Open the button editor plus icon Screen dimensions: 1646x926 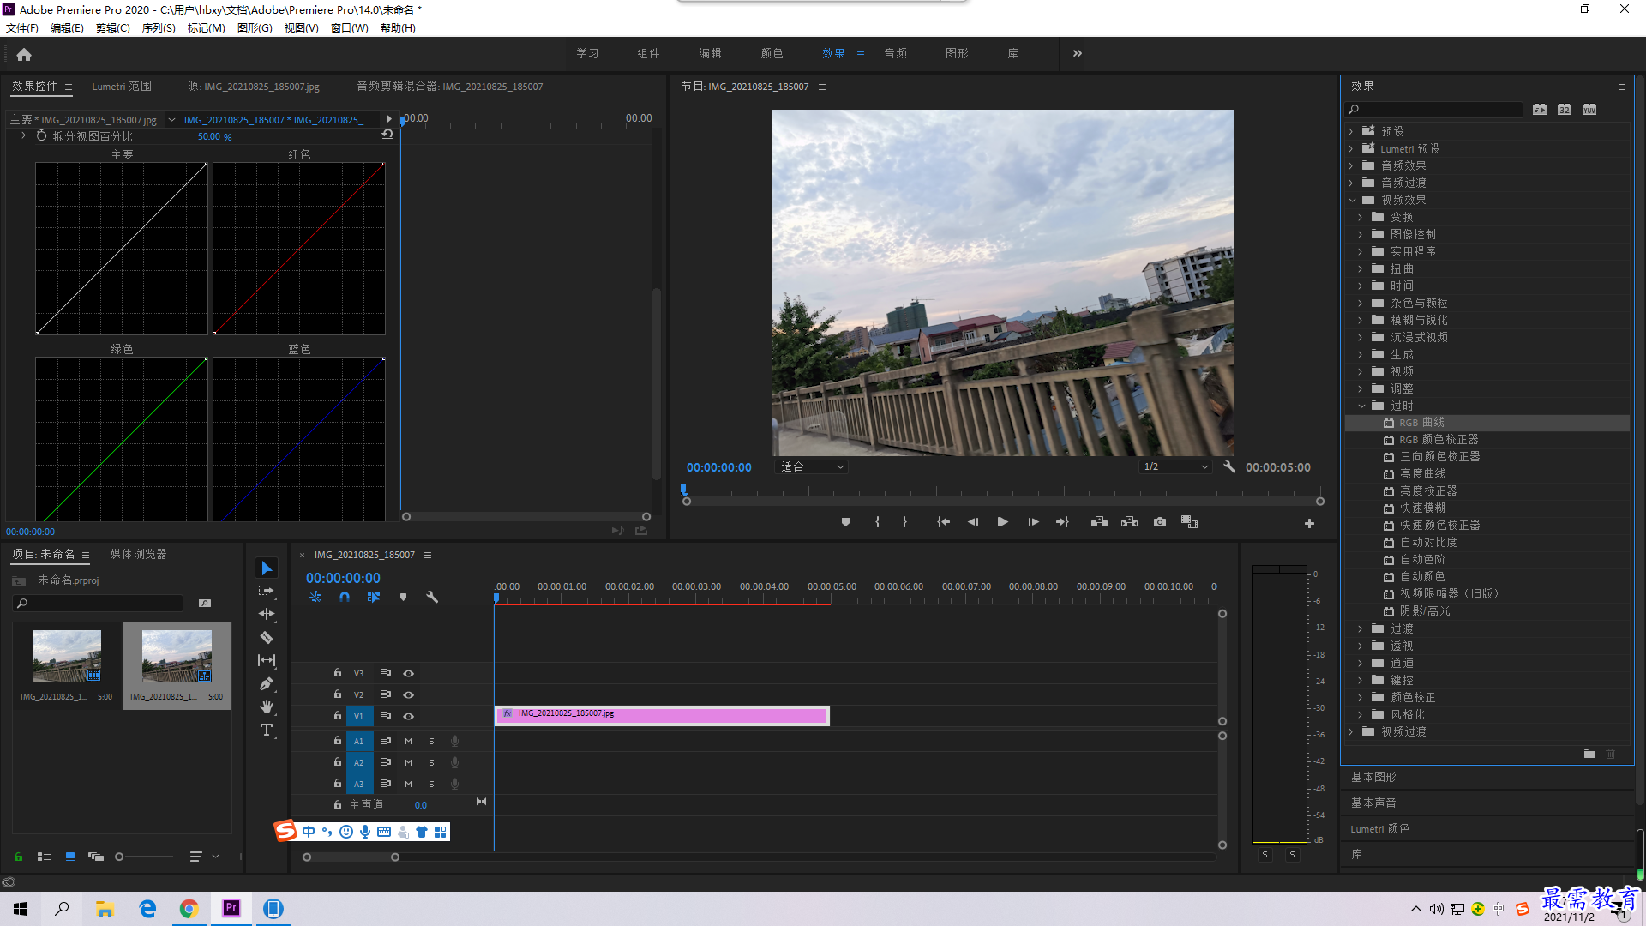(x=1309, y=523)
